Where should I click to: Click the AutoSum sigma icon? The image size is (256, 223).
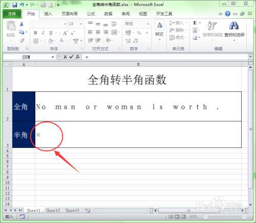point(195,22)
